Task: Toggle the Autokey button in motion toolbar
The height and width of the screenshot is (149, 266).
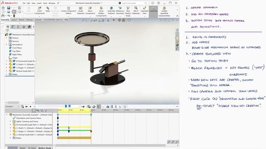Action: [99, 107]
